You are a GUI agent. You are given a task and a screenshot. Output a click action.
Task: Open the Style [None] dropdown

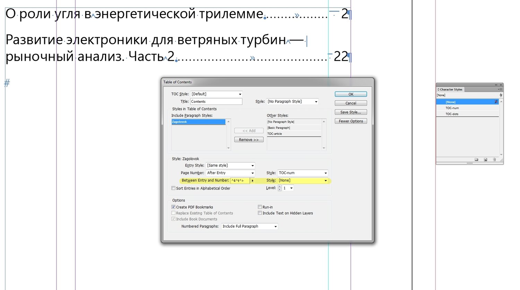(303, 180)
